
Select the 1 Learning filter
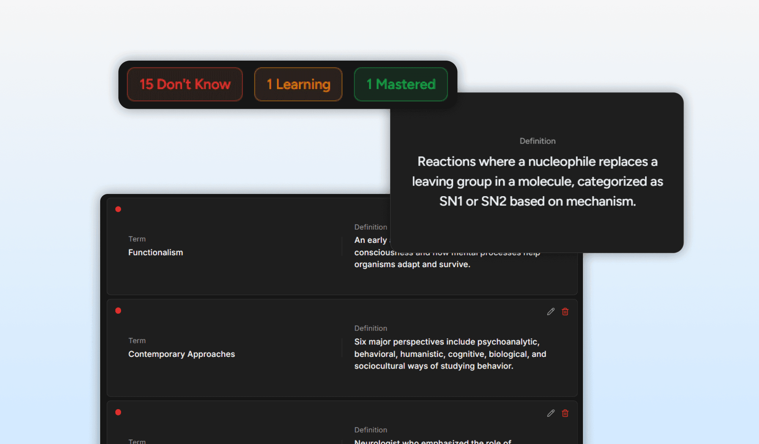(x=298, y=84)
